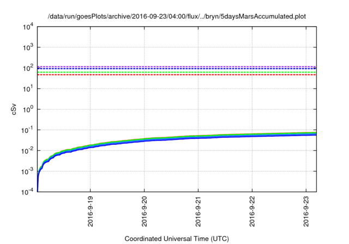Image resolution: width=349 pixels, height=244 pixels.
Task: Click the 10^0 y-axis tick label
Action: point(28,109)
